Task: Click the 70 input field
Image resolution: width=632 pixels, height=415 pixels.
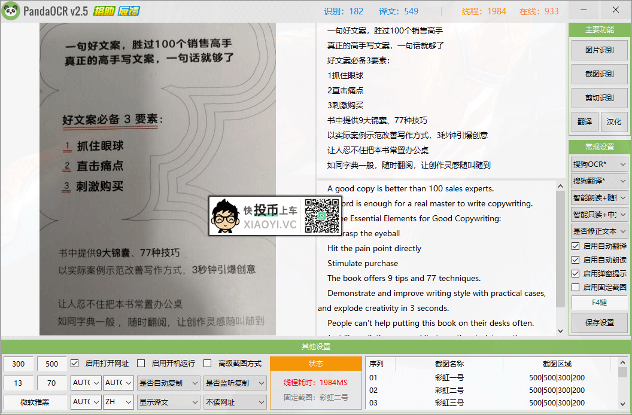Action: pos(51,383)
